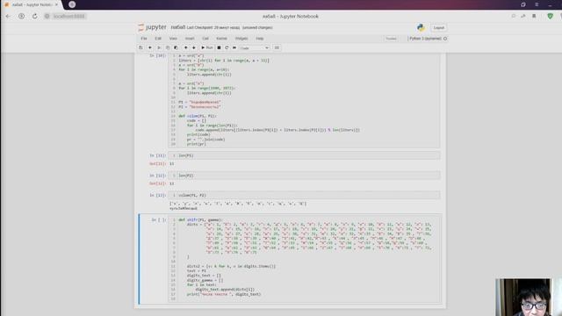Open the Kernel menu
Image resolution: width=562 pixels, height=316 pixels.
point(221,39)
